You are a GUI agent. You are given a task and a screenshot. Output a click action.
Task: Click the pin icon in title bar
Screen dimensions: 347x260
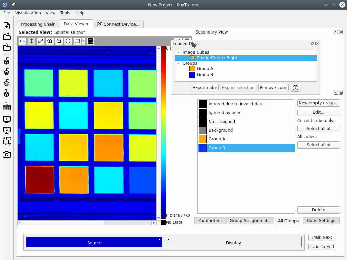pyautogui.click(x=13, y=5)
